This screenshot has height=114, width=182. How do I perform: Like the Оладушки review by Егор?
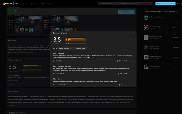pos(117,61)
